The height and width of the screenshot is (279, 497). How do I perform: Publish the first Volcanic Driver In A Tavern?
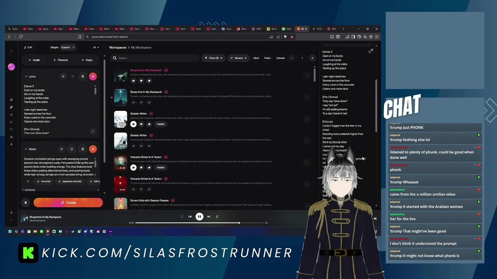(x=160, y=167)
